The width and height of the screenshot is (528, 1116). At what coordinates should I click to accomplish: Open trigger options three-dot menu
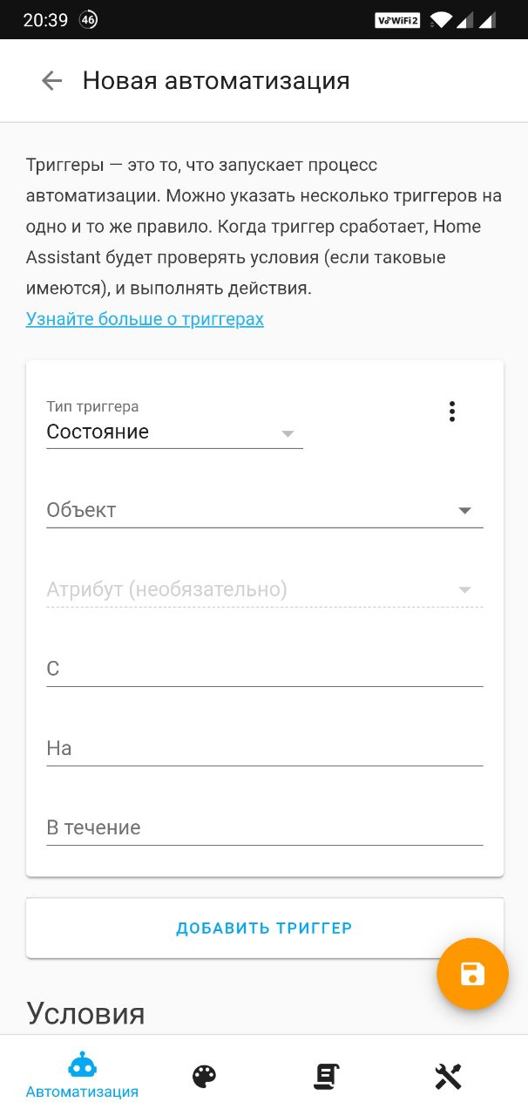tap(451, 412)
